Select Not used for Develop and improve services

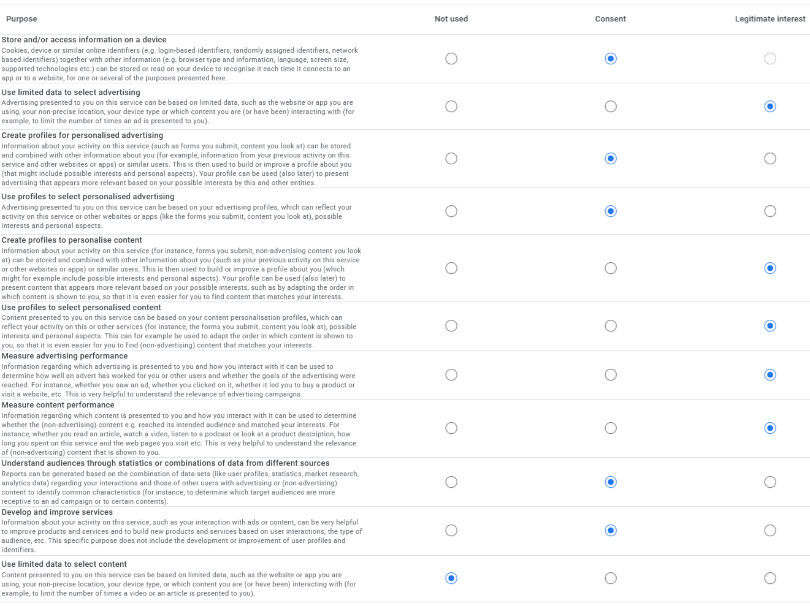(x=451, y=531)
